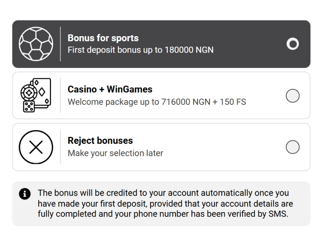Screen dimensions: 322x241
Task: Select the Bonus for sports radio button
Action: tap(293, 43)
